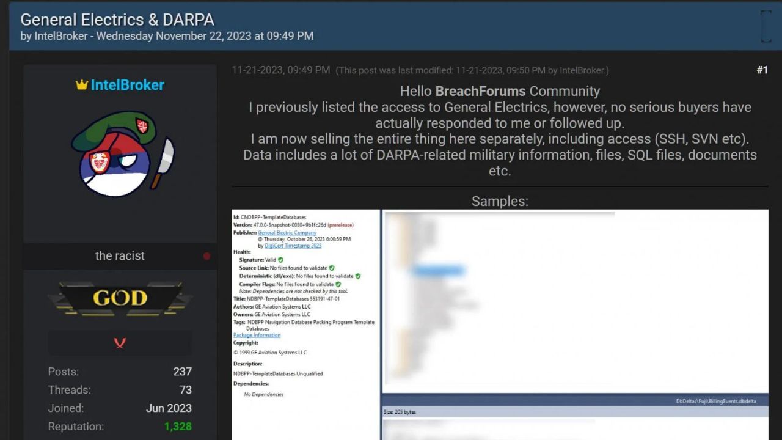Click the GOD rank badge
The image size is (782, 440).
coord(120,298)
